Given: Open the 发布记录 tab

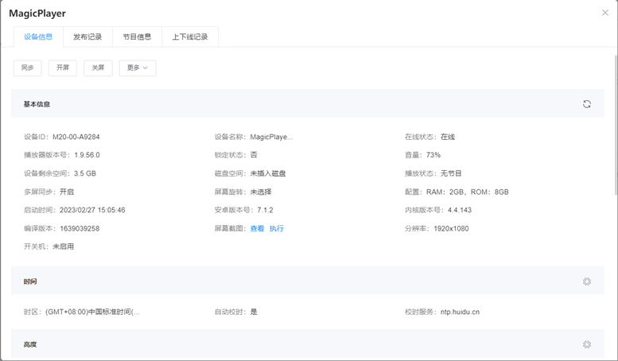Looking at the screenshot, I should 87,37.
